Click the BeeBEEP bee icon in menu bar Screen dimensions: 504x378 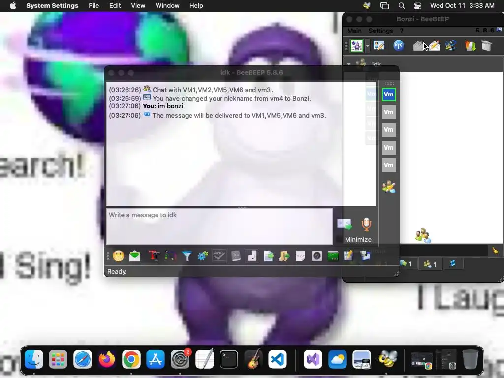coord(367,6)
